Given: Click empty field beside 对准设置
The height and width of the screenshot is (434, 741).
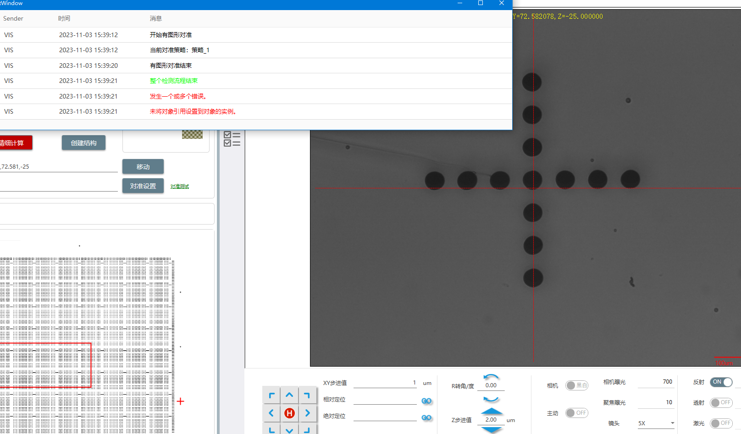Looking at the screenshot, I should tap(59, 186).
